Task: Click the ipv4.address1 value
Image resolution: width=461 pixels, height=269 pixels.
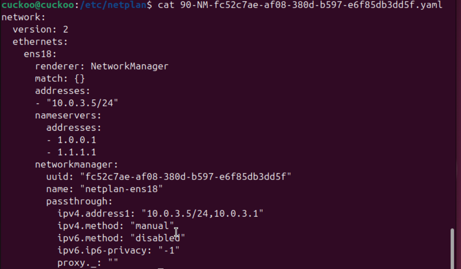Action: (202, 214)
